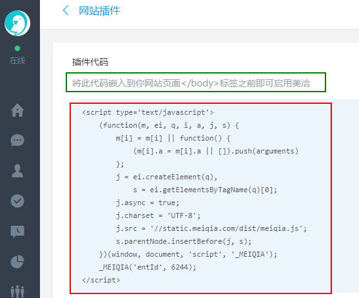Viewport: 359px width, 298px height.
Task: Click the 插件代码 section heading
Action: point(90,62)
